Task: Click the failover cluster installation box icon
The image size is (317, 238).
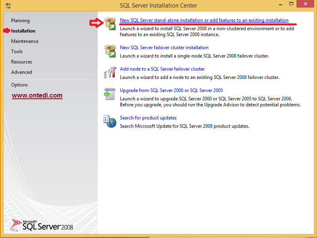Action: coord(110,51)
